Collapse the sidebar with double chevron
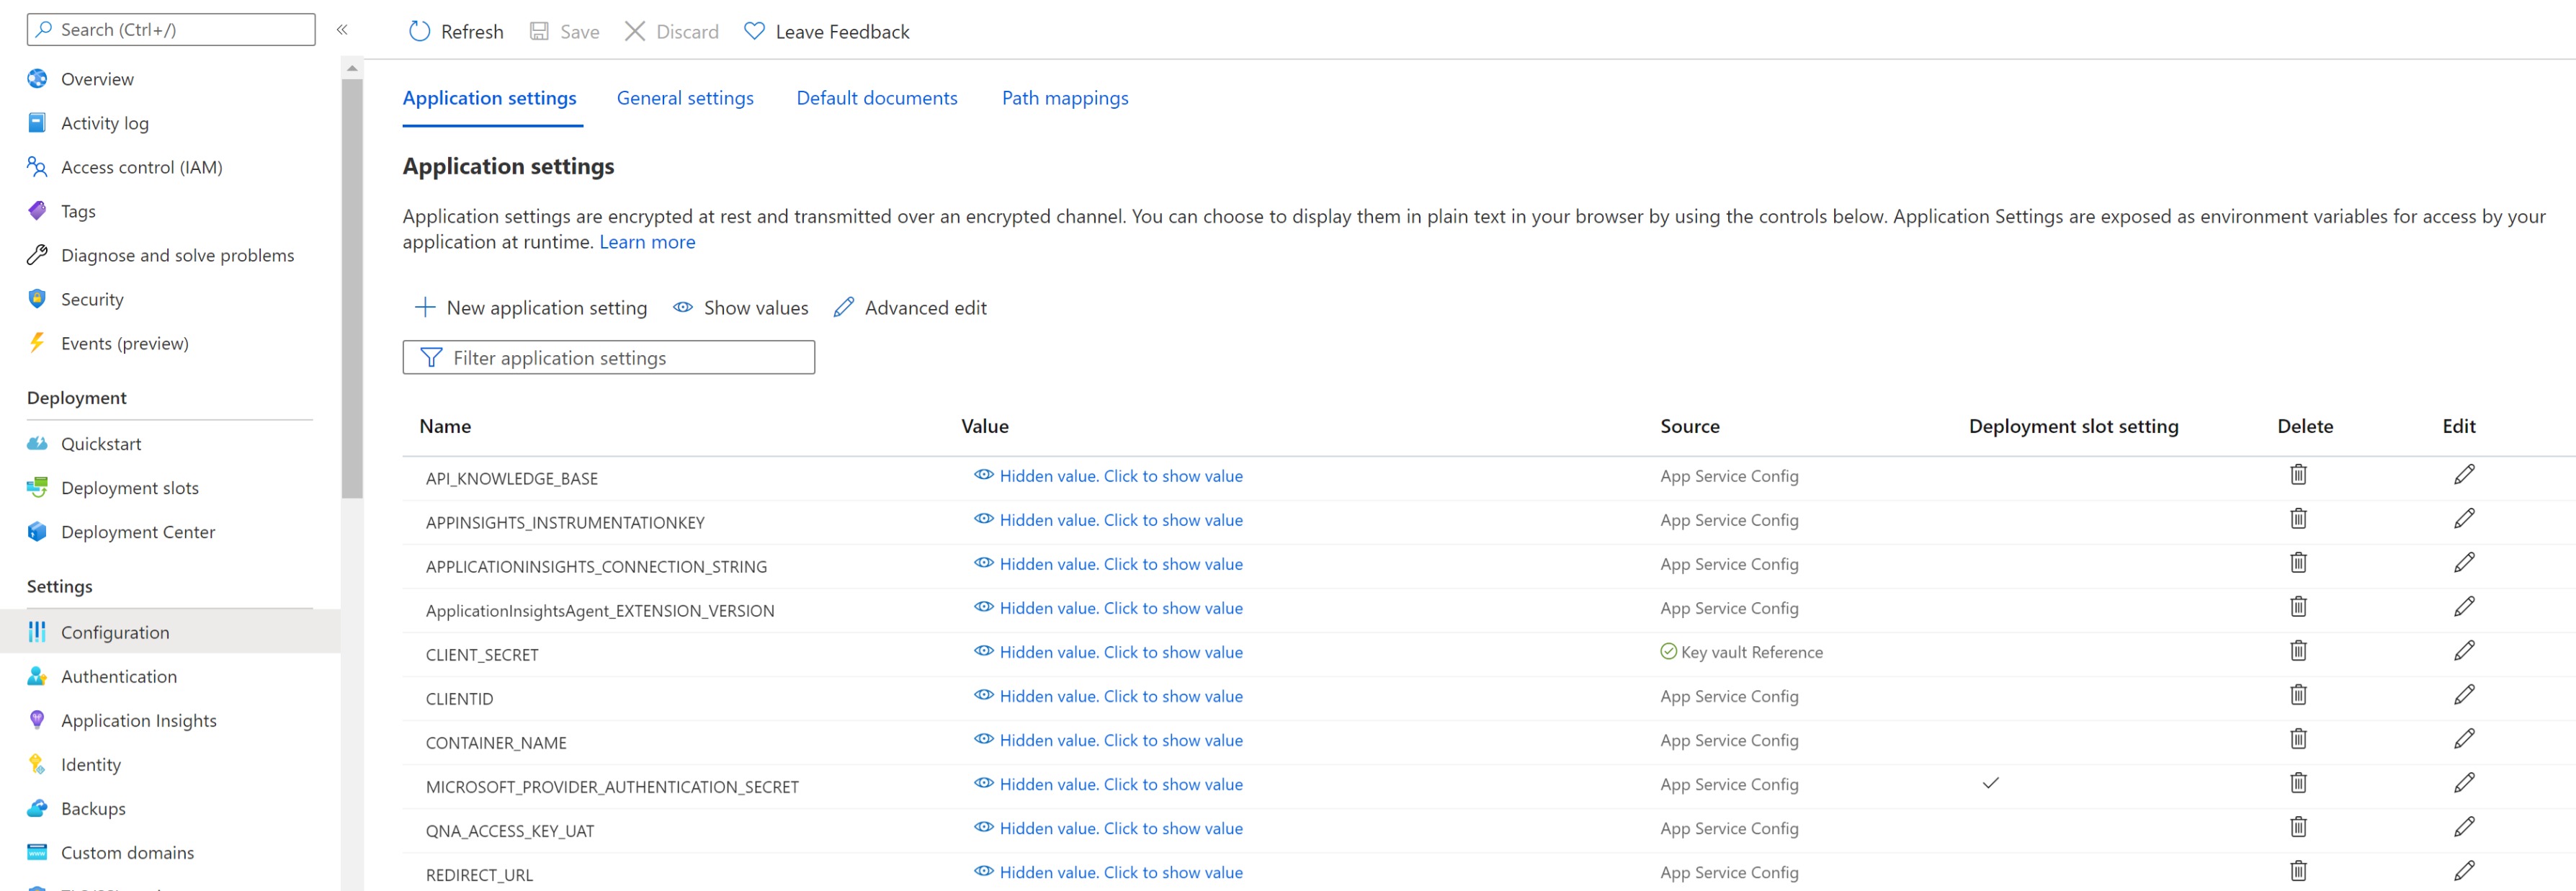Screen dimensions: 2576x891 pyautogui.click(x=342, y=29)
